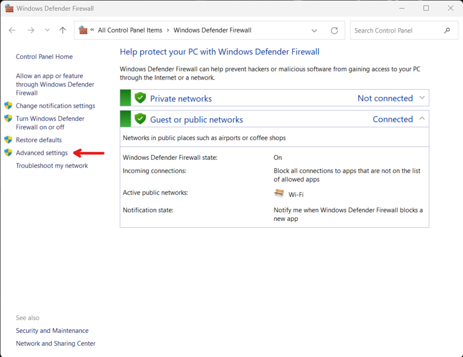Open Advanced settings
Screen dimensions: 463x357
tap(42, 153)
